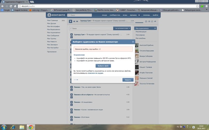Toggle shuffle icon in the player
Screen dimensions: 209x130
(x=149, y=21)
